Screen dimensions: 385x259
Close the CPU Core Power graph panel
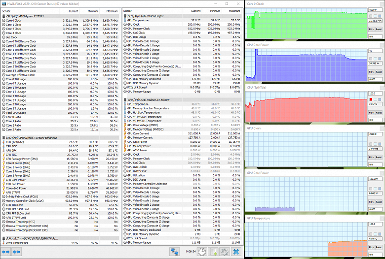point(383,45)
